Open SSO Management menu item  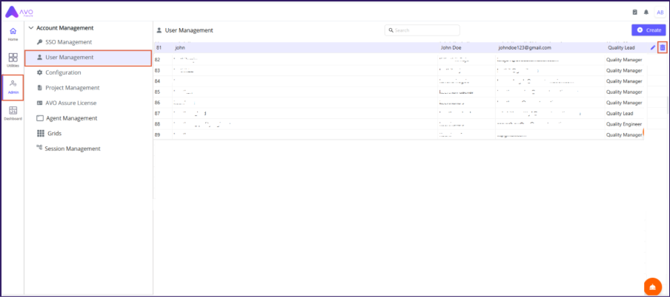(x=68, y=42)
